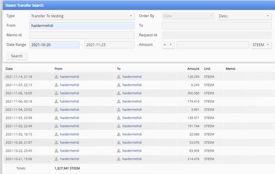Click the To user icon in 2021-11-04 row
Image resolution: width=275 pixels, height=174 pixels.
pos(119,110)
